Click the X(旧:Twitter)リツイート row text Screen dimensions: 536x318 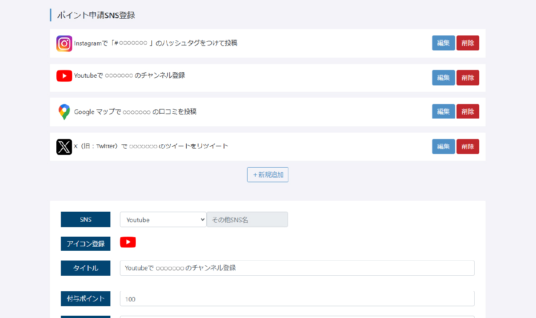click(151, 146)
